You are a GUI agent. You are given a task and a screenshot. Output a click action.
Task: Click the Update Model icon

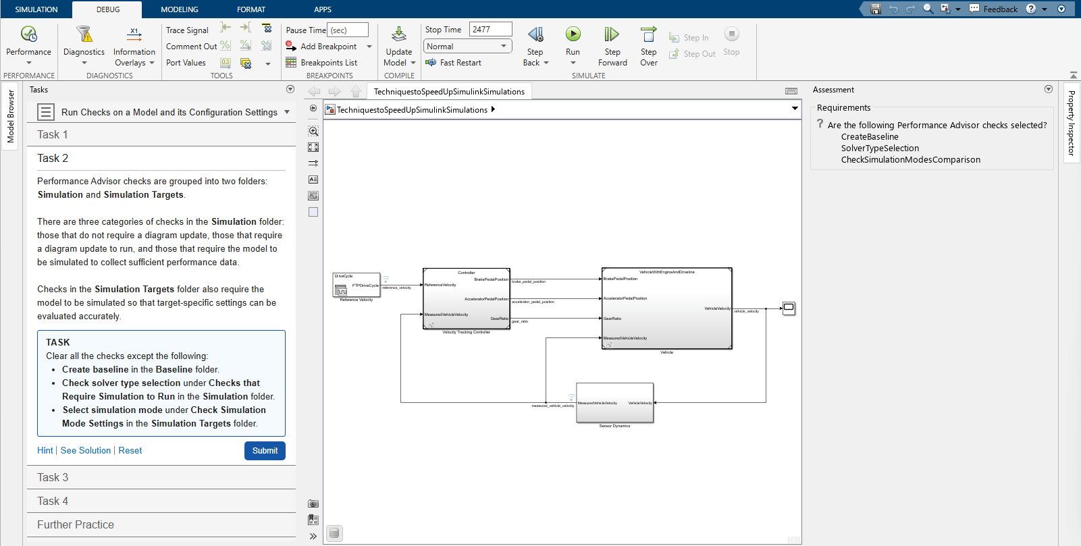click(399, 34)
